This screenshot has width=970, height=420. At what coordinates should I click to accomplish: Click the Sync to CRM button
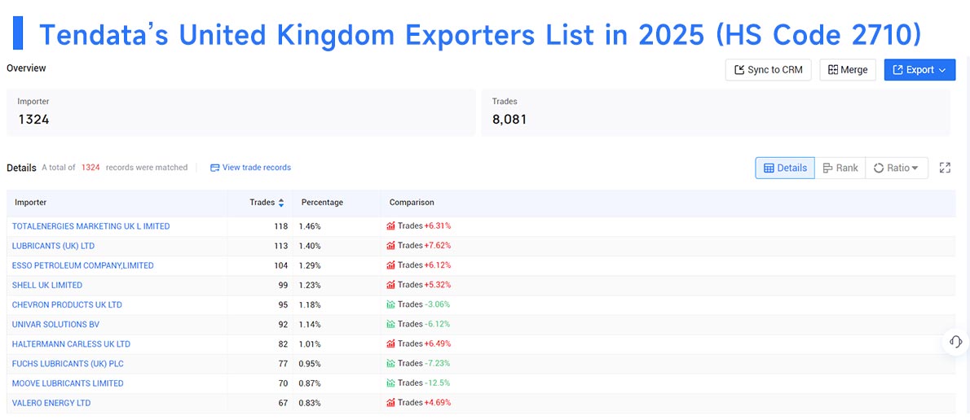coord(768,70)
